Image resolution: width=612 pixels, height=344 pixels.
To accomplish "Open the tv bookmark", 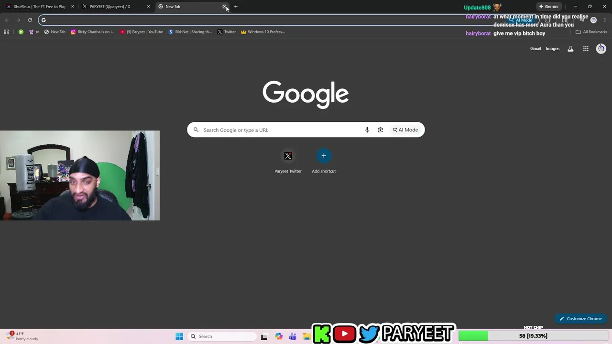I will pyautogui.click(x=34, y=32).
